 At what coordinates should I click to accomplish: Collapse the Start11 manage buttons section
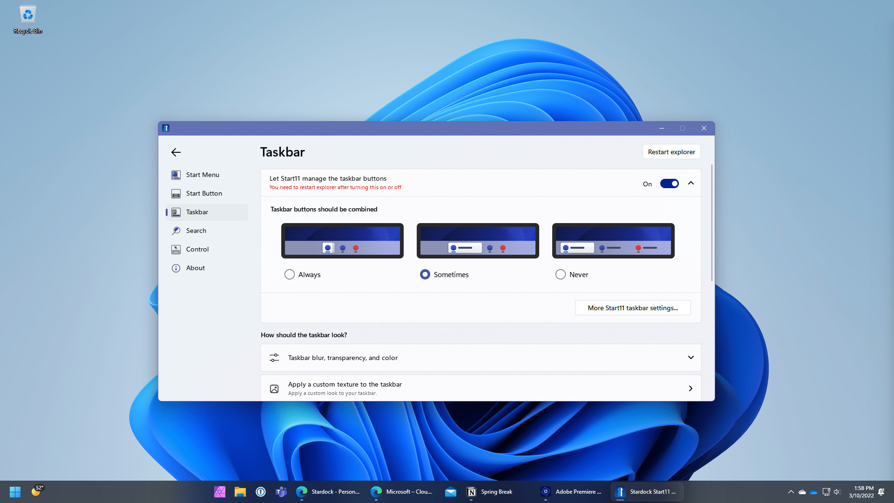(x=691, y=183)
